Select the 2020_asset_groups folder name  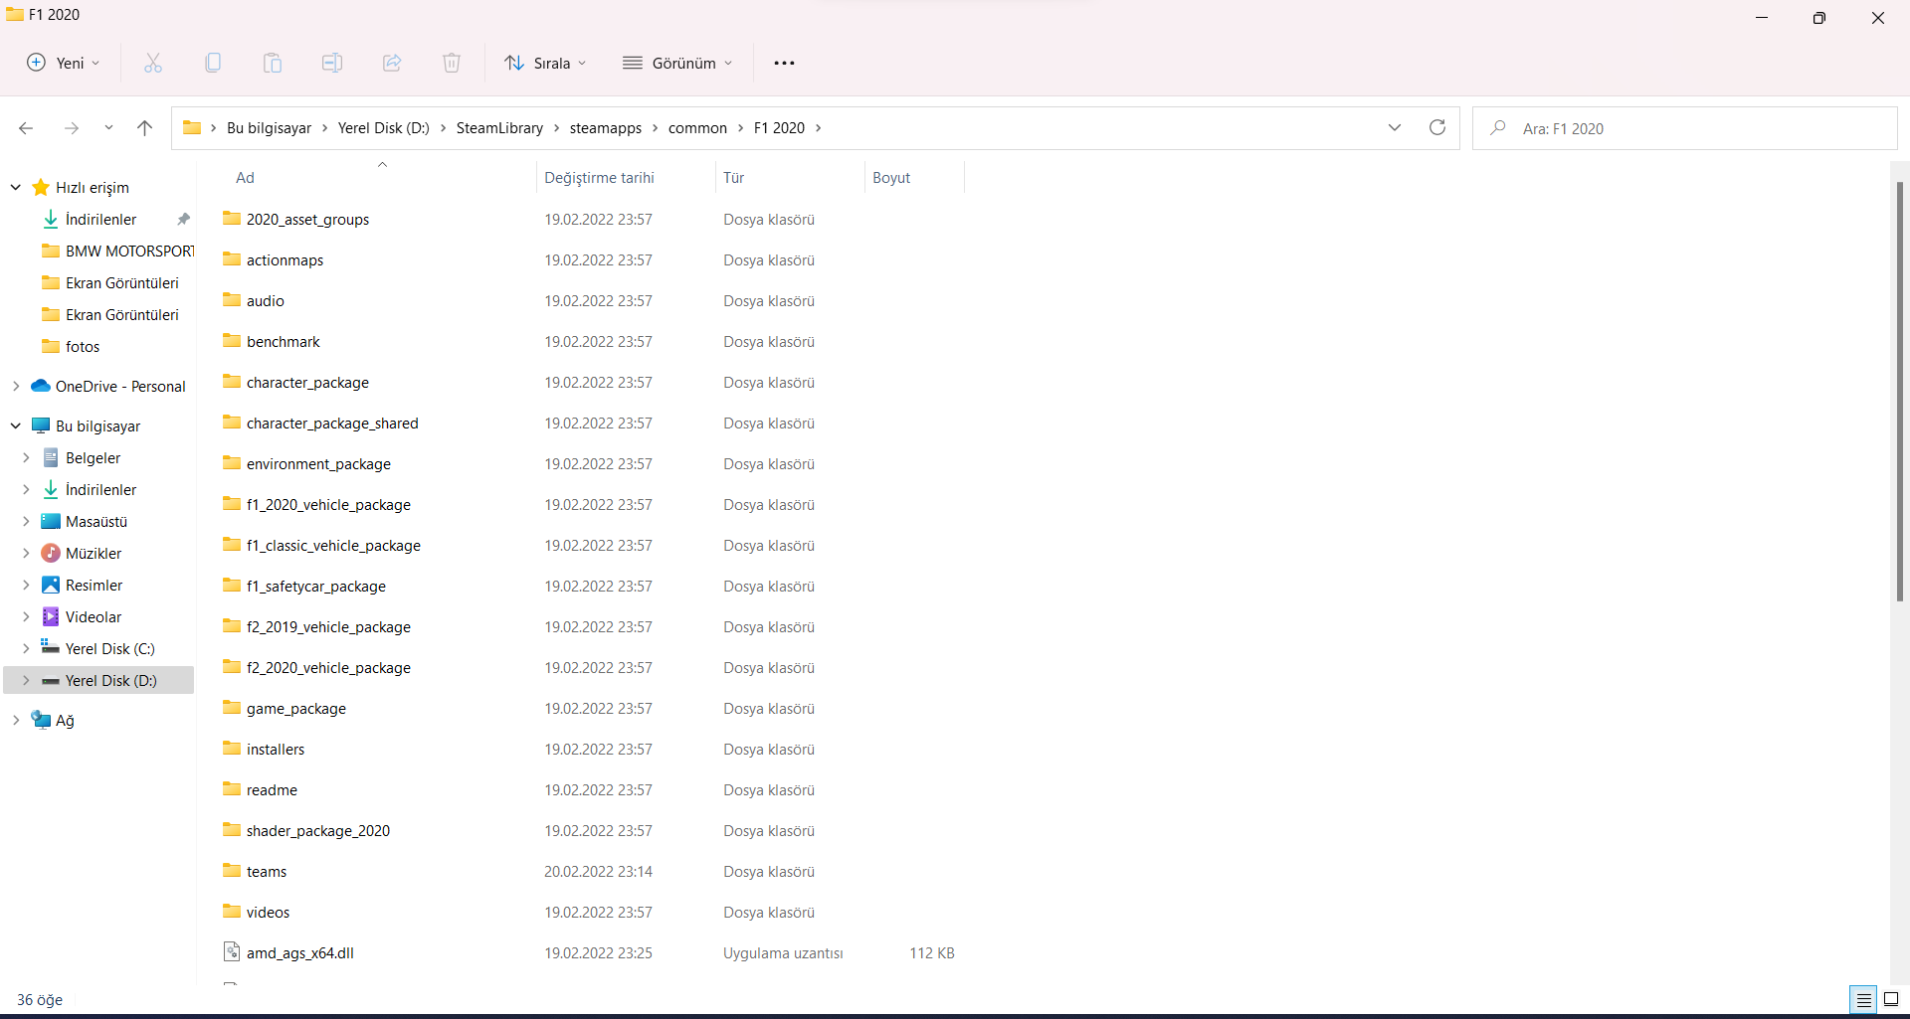tap(307, 219)
